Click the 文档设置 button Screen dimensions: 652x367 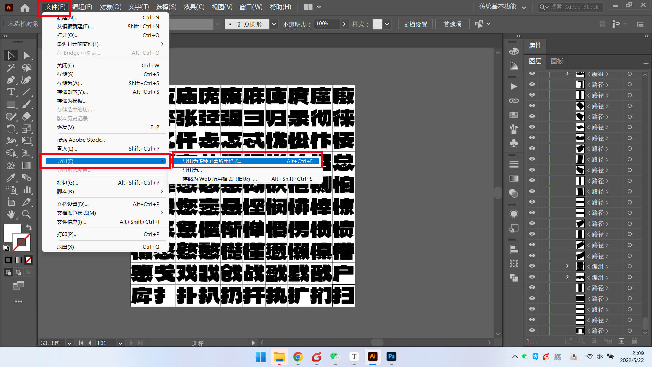point(415,24)
